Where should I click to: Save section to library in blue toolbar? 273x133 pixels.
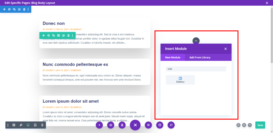(19, 9)
